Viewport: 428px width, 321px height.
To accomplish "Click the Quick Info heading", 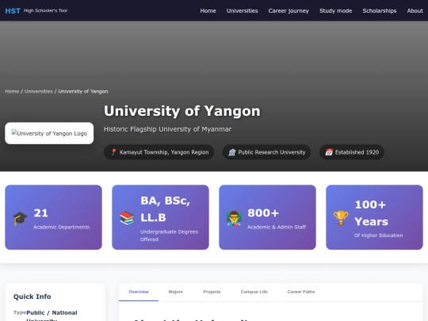I will [x=32, y=296].
